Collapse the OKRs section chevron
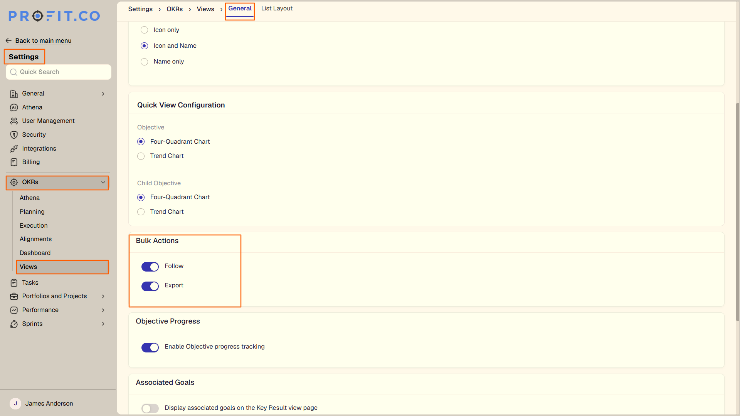740x416 pixels. point(103,182)
